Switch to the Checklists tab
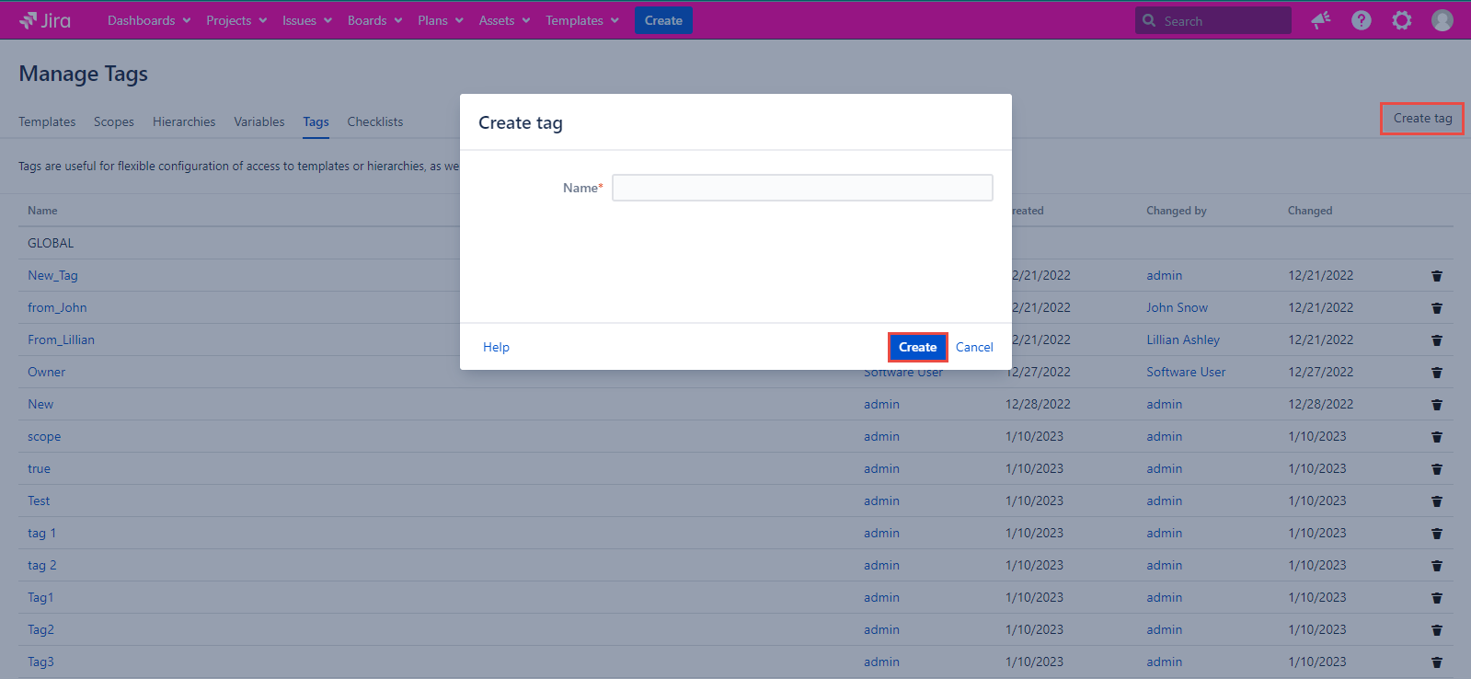Viewport: 1471px width, 679px height. point(374,121)
